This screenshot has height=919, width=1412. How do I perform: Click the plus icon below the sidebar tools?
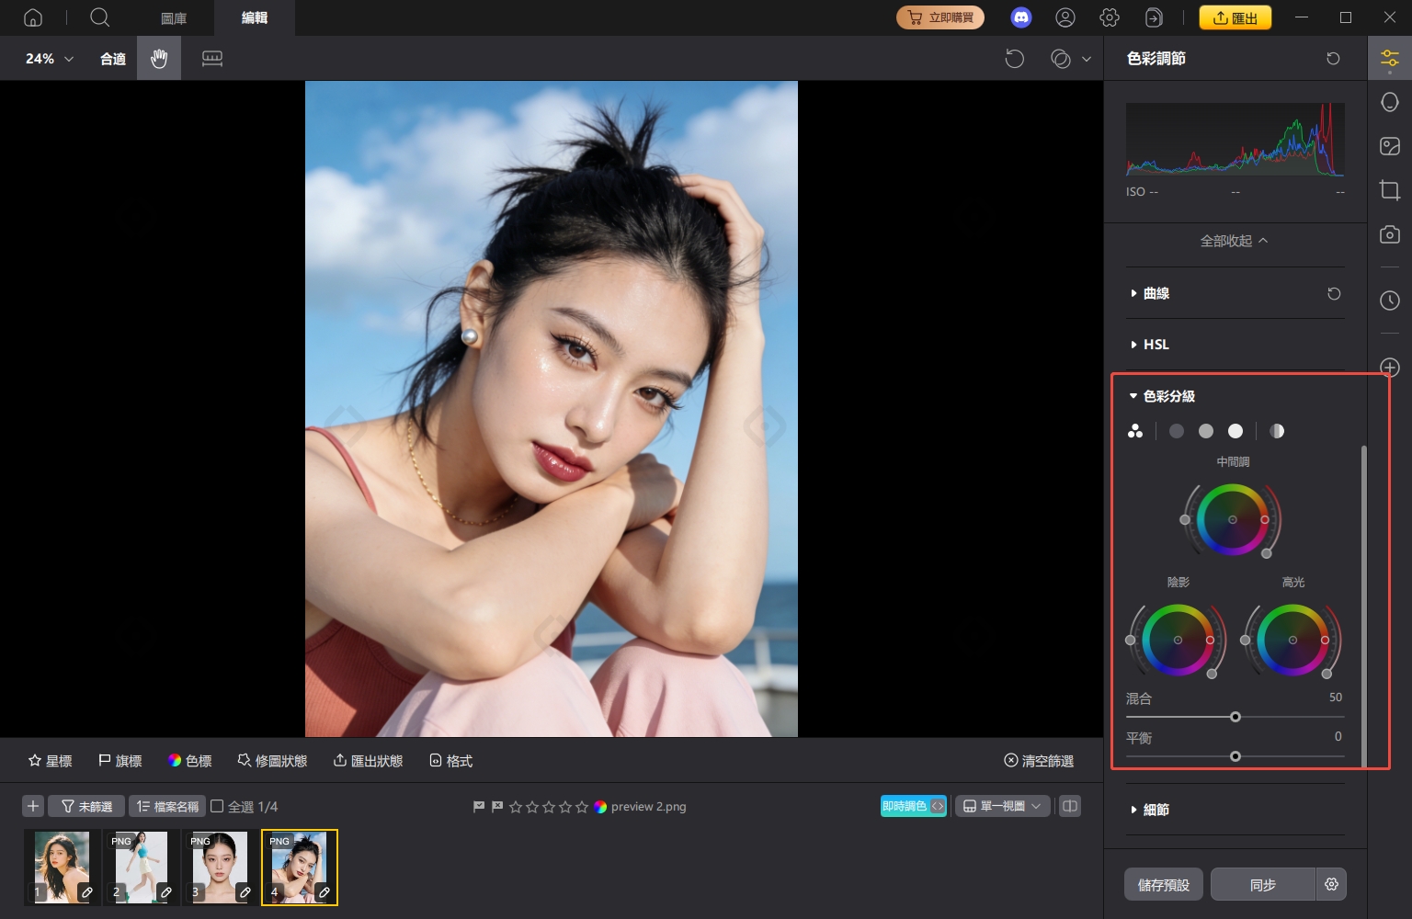1390,367
